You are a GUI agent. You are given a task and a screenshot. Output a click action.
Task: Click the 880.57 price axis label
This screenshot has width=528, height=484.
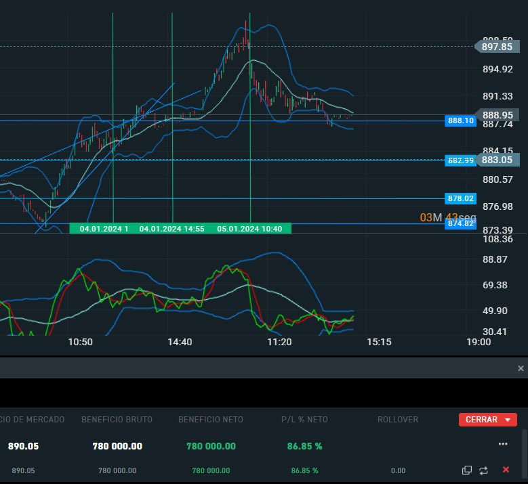click(x=497, y=179)
